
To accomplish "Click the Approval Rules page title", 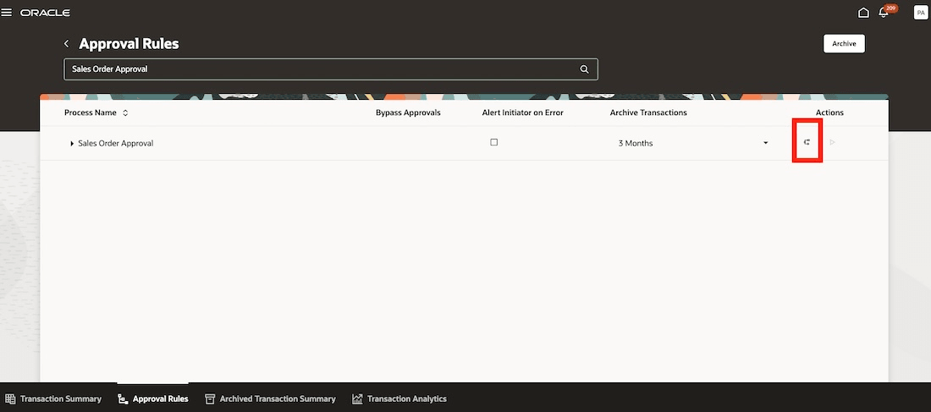I will click(129, 44).
